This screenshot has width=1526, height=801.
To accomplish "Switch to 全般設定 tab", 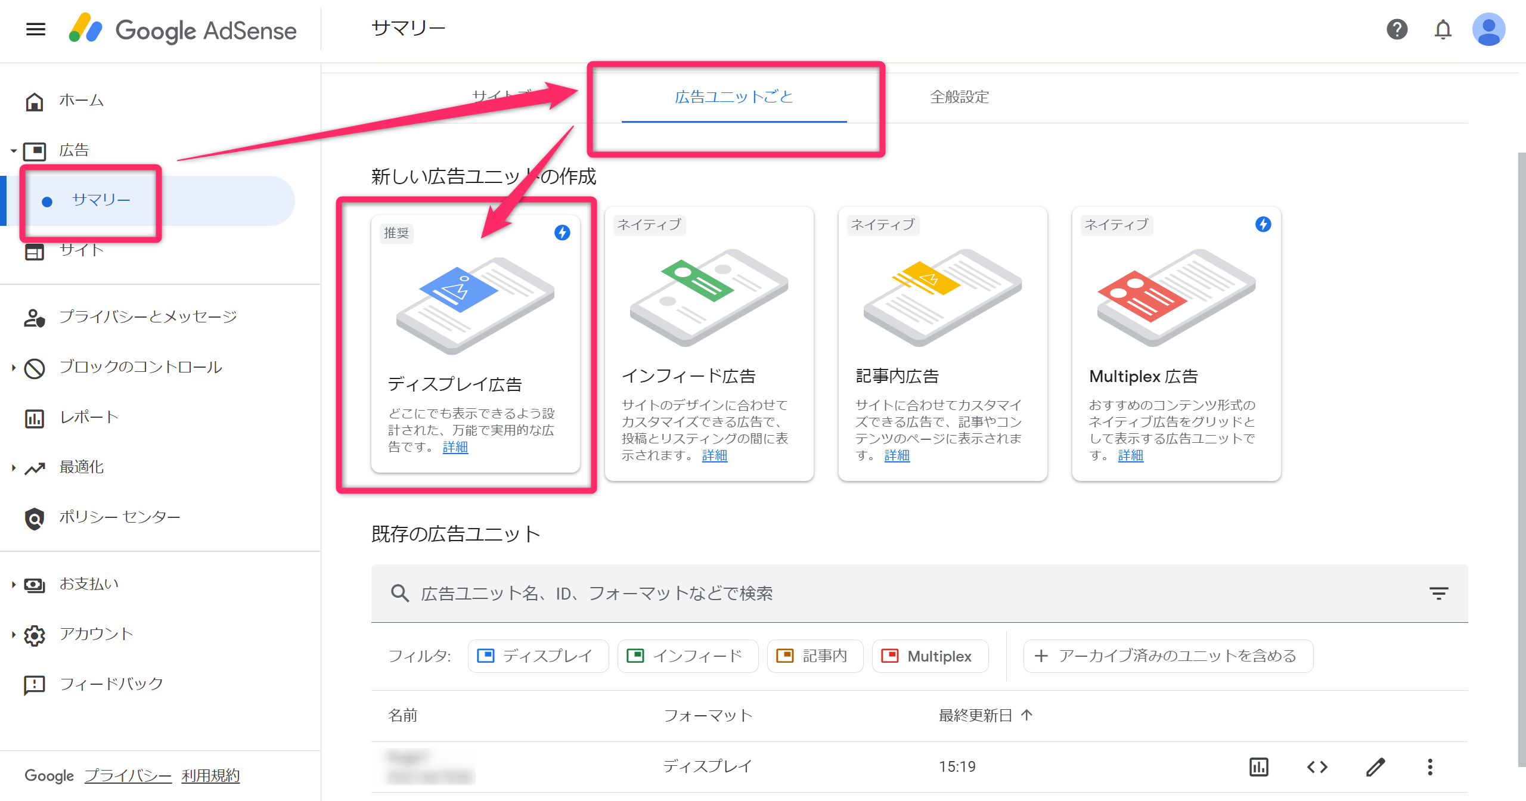I will point(959,97).
